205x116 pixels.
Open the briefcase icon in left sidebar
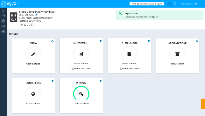[3, 16]
